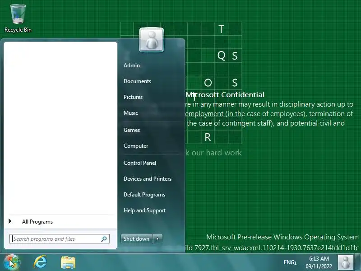361x271 pixels.
Task: Open Games from the Start menu
Action: [x=132, y=130]
